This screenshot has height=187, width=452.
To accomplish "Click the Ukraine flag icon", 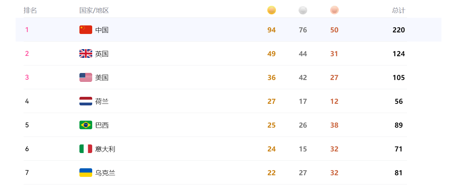I will click(x=86, y=172).
